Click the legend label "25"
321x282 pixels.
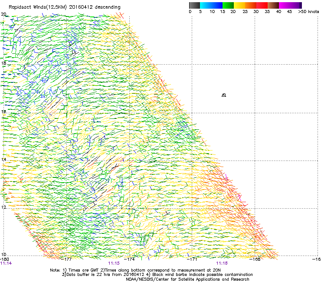point(245,12)
